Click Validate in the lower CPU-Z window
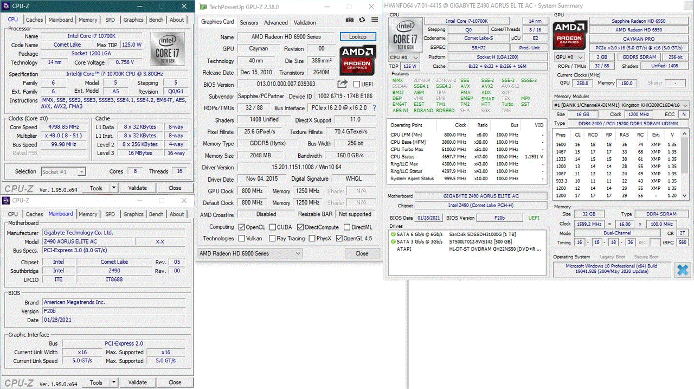 click(138, 382)
